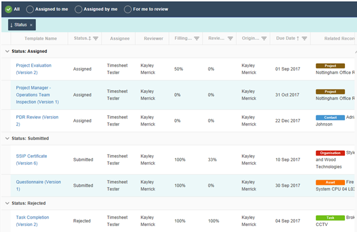Viewport: 357px width, 232px height.
Task: Collapse the Status: Rejected group
Action: 7,203
